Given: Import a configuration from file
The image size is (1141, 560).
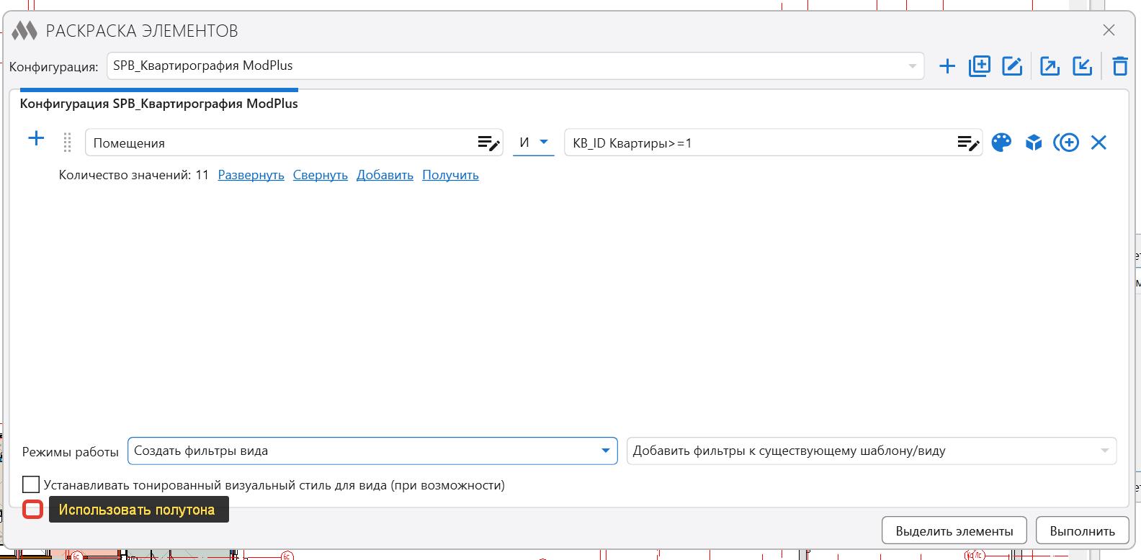Looking at the screenshot, I should 1083,66.
